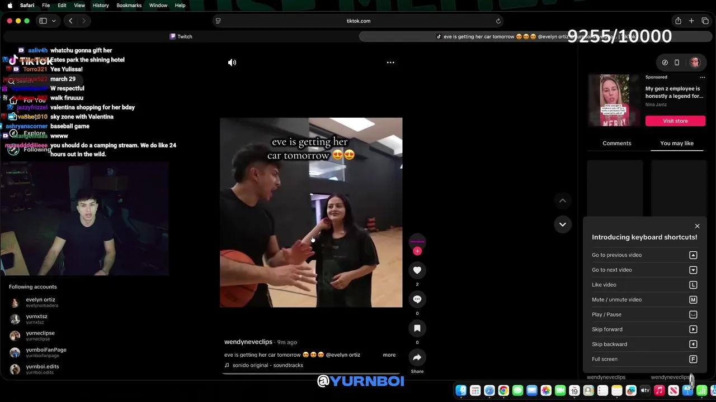This screenshot has height=402, width=716.
Task: Mute the TikTok video with speaker icon
Action: [x=232, y=63]
